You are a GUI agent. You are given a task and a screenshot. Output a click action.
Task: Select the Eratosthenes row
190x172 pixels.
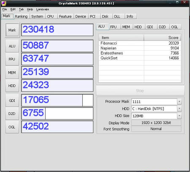pos(140,53)
